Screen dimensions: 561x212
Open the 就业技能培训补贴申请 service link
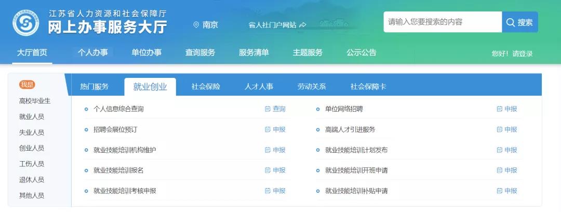(356, 191)
